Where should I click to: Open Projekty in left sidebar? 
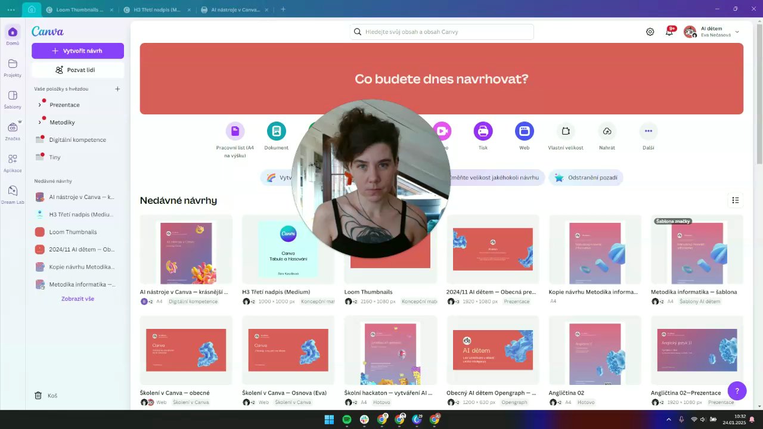[13, 68]
